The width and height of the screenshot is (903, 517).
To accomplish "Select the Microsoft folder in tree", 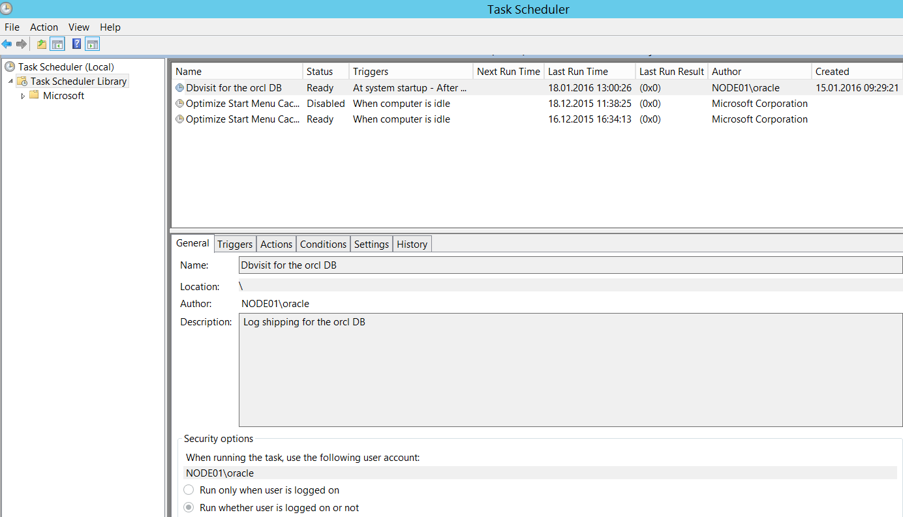I will 63,95.
